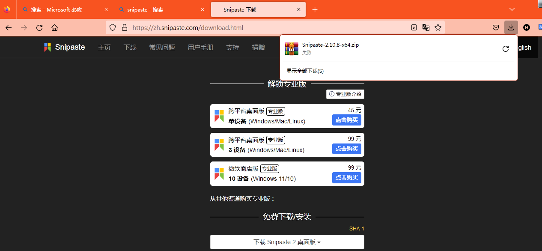Screen dimensions: 542x251
Task: Close the Snipaste download tab
Action: 298,9
